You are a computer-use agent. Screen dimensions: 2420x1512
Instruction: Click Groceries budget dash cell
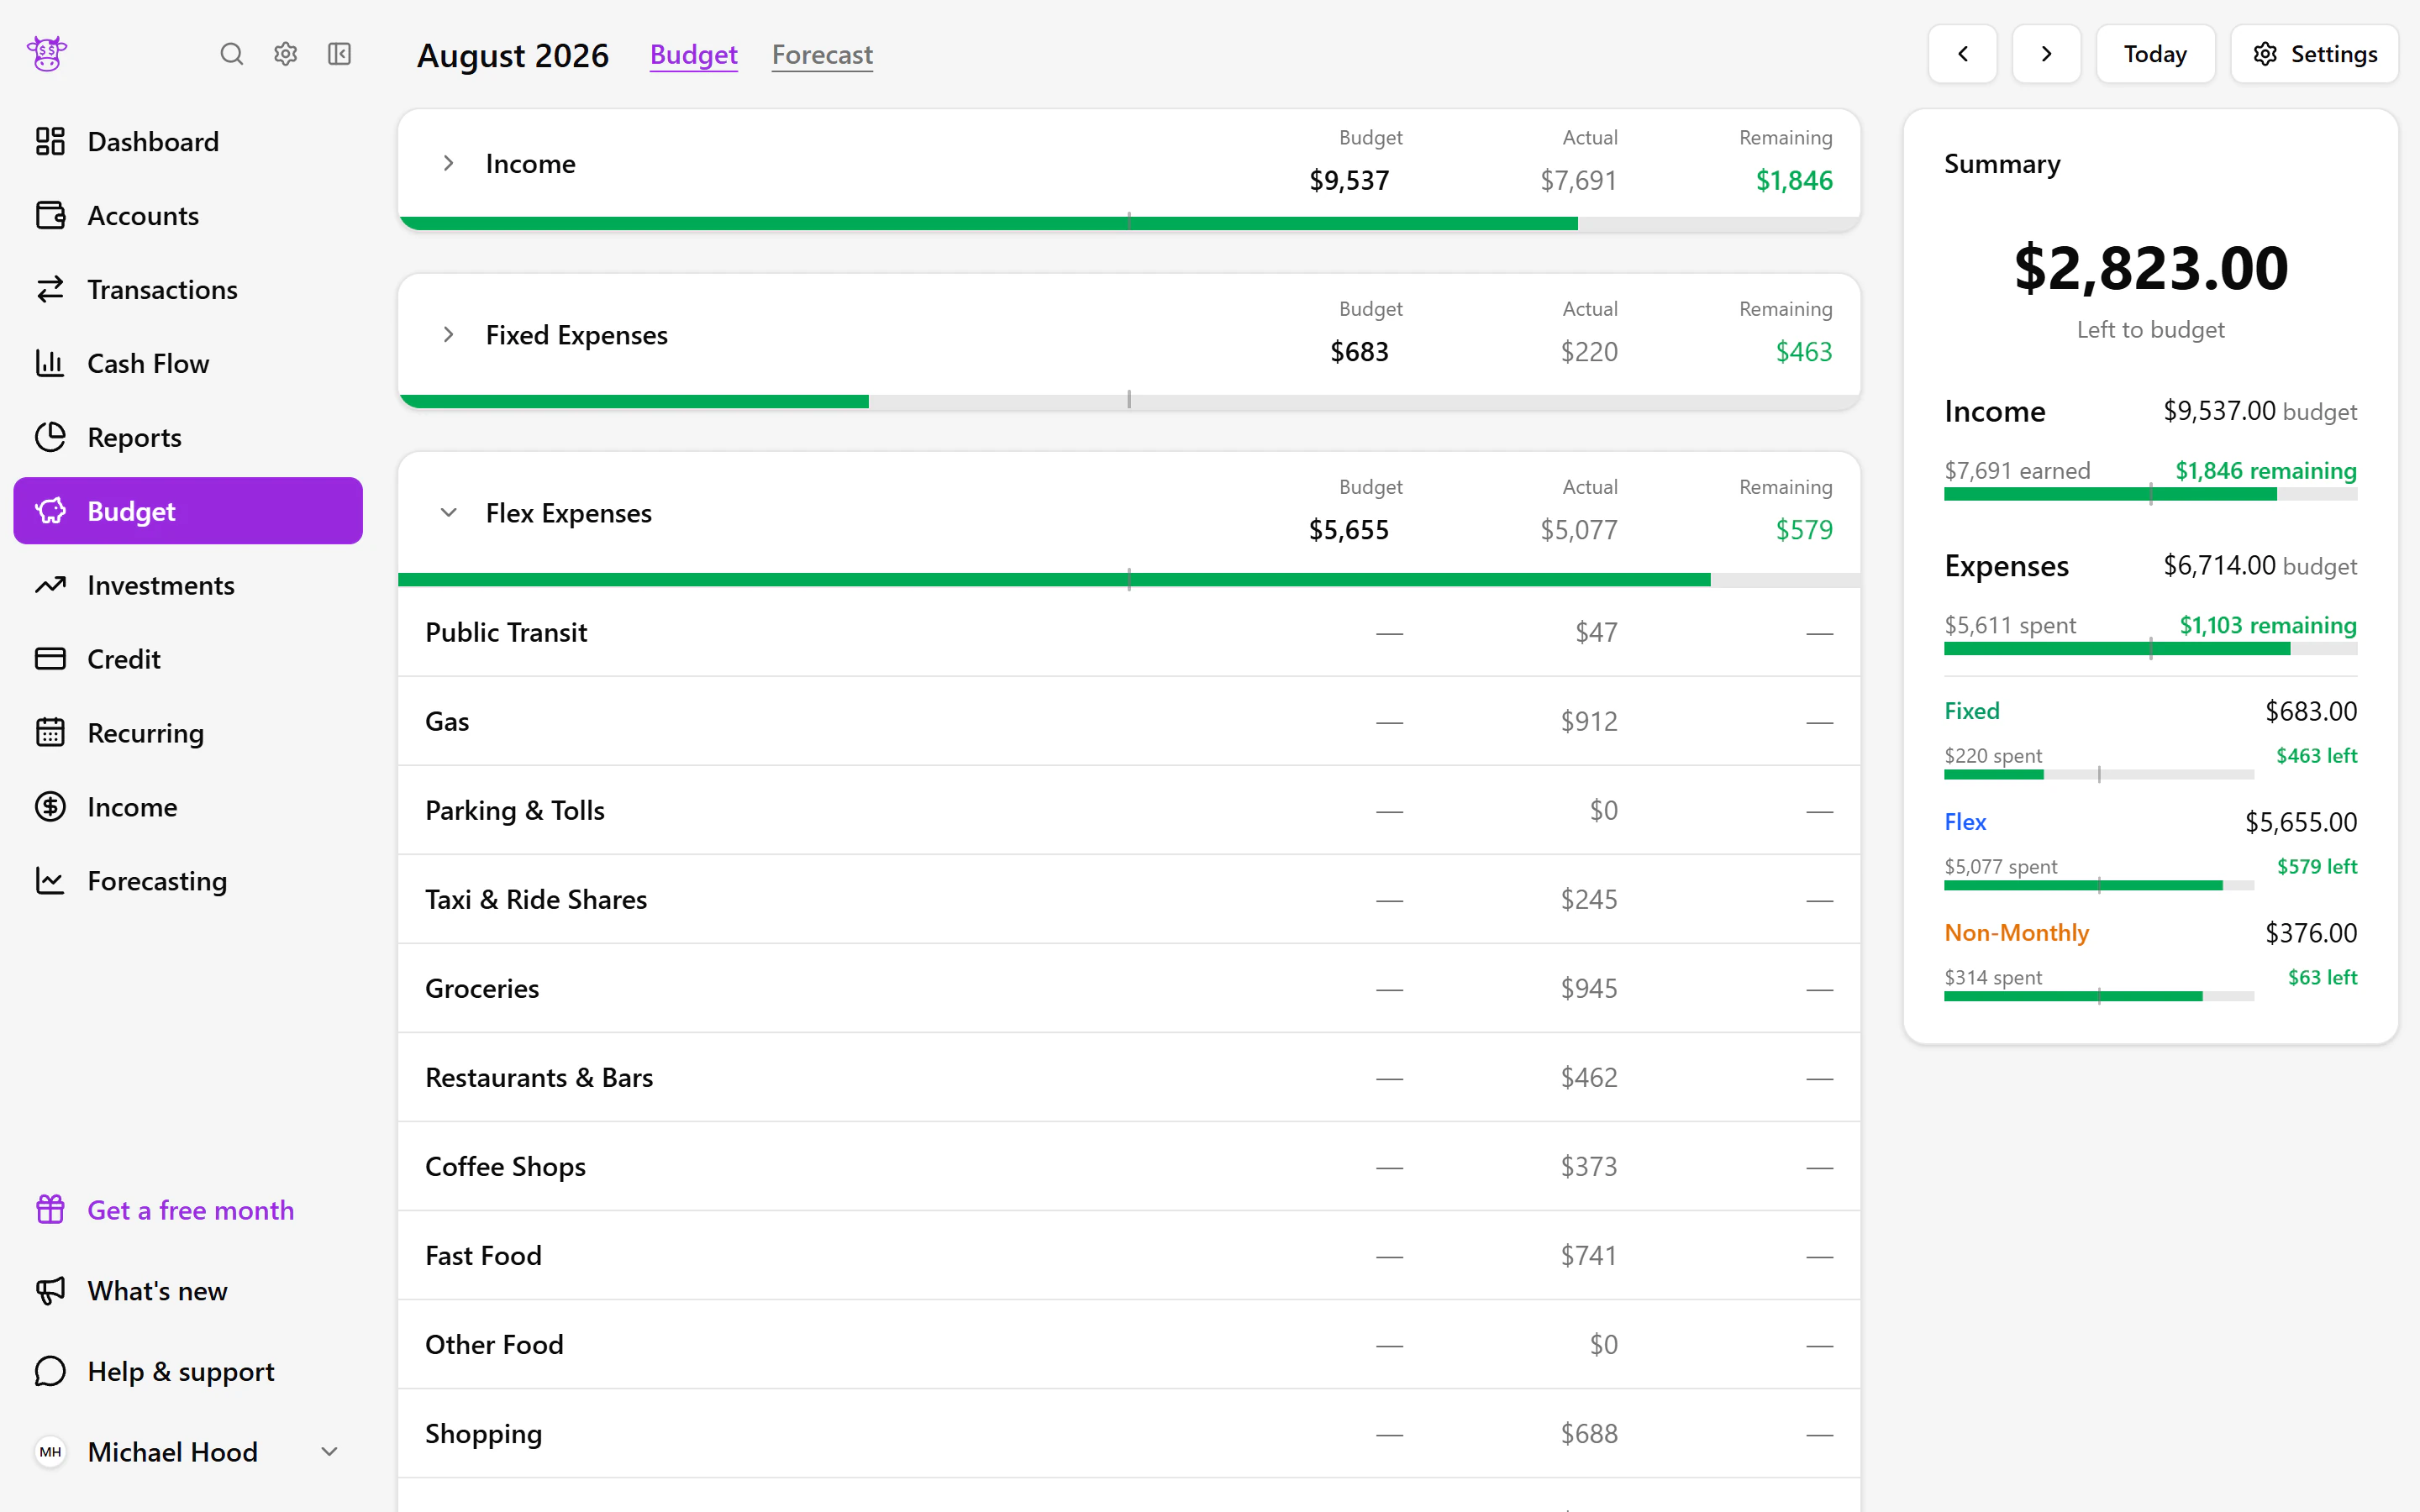[1389, 989]
